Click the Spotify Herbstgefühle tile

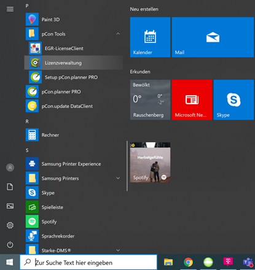pyautogui.click(x=150, y=163)
